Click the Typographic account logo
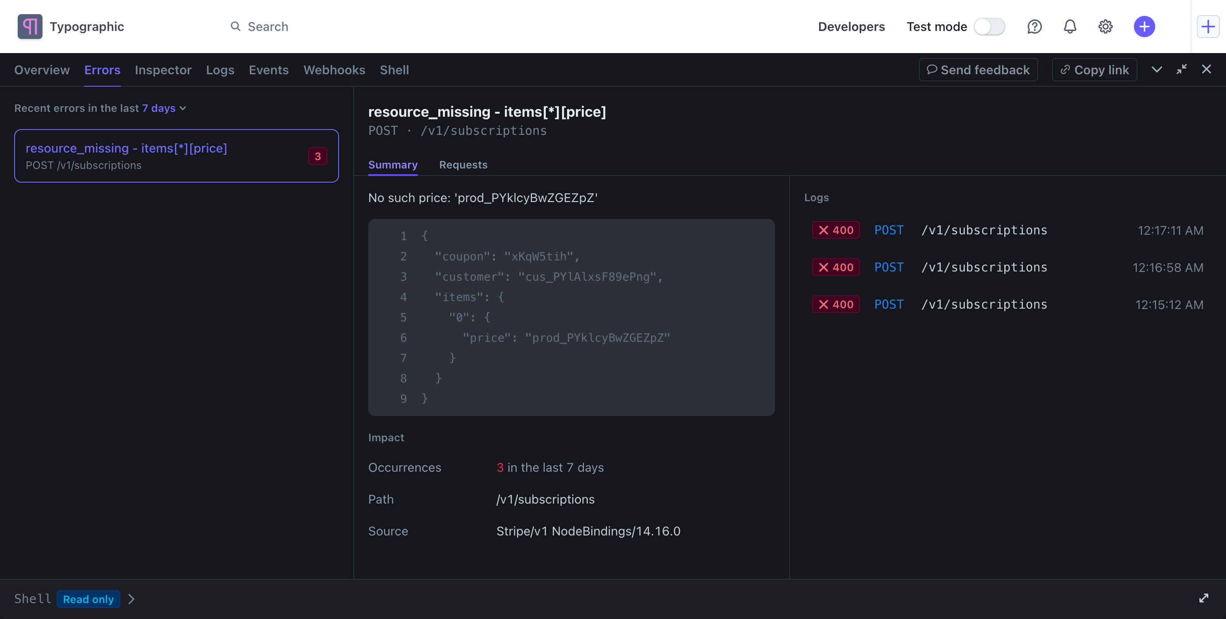Image resolution: width=1226 pixels, height=619 pixels. pyautogui.click(x=30, y=27)
